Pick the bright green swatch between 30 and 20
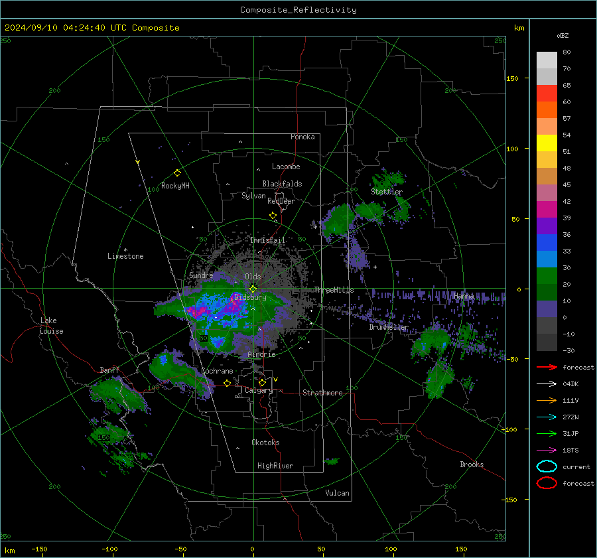The image size is (597, 558). pos(547,276)
